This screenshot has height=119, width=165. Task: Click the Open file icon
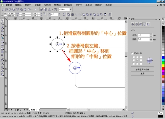7,9
